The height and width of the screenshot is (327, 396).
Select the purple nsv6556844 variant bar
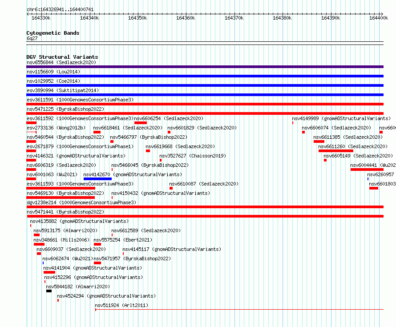coord(205,67)
